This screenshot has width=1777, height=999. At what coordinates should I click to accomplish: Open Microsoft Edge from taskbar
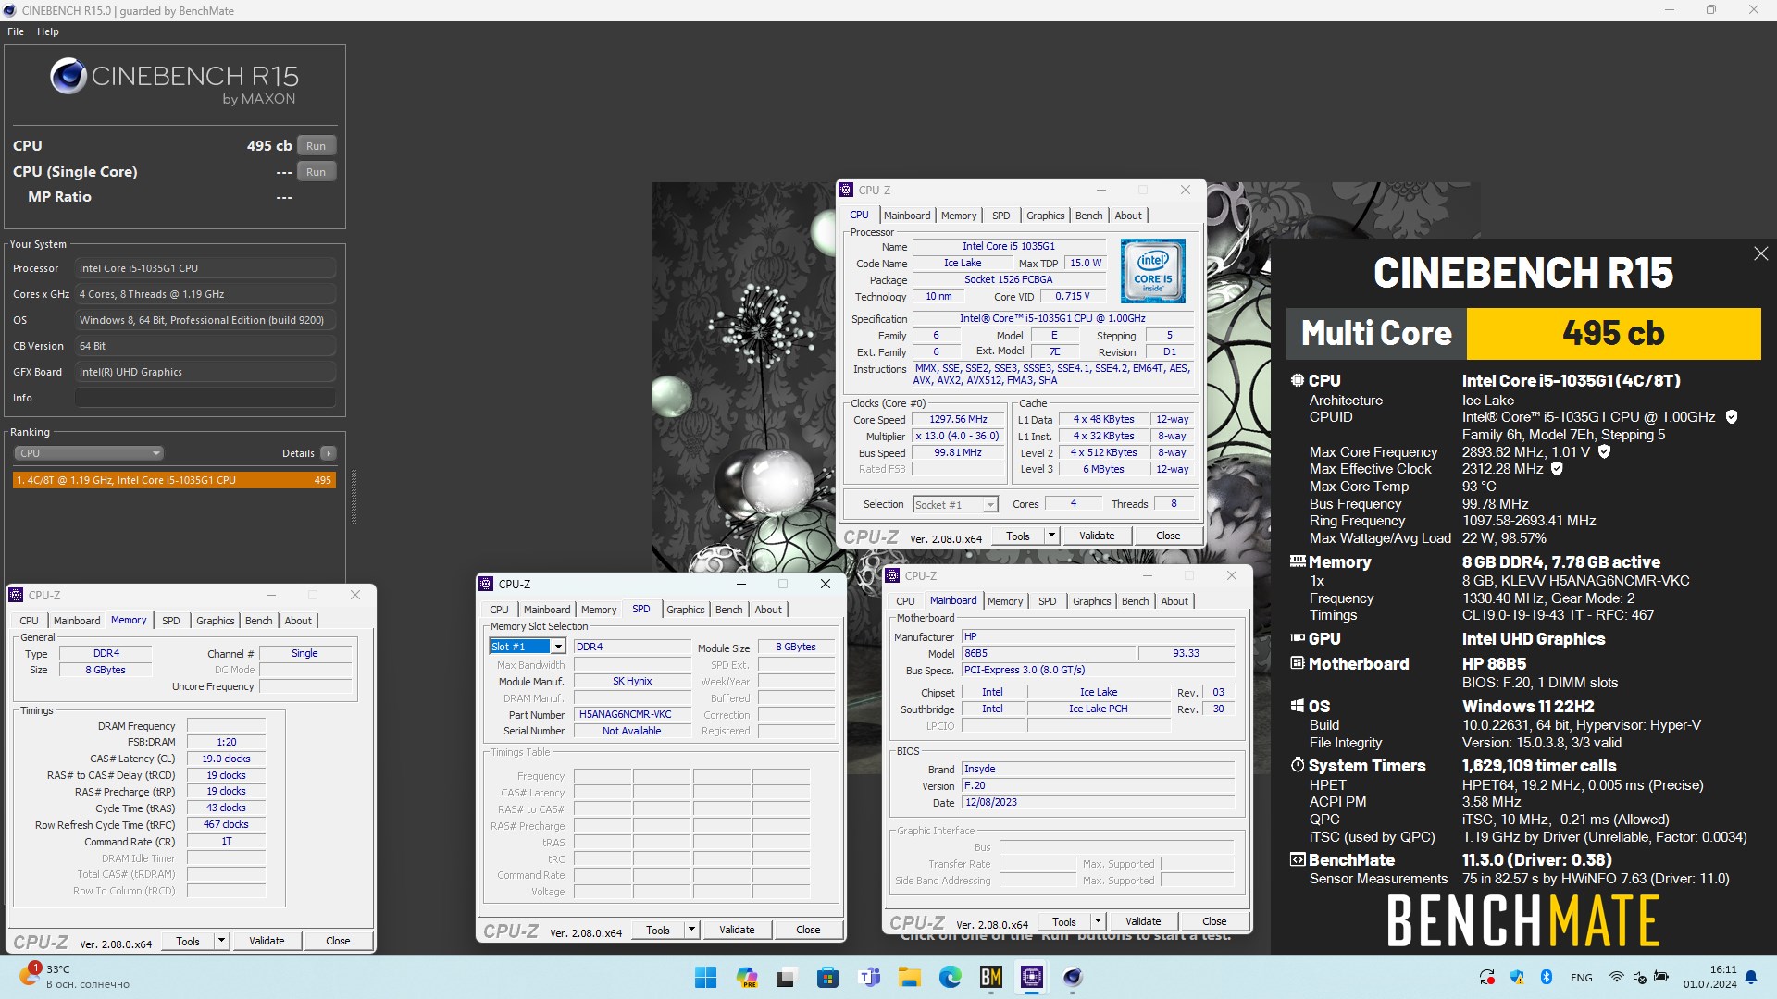click(x=951, y=977)
